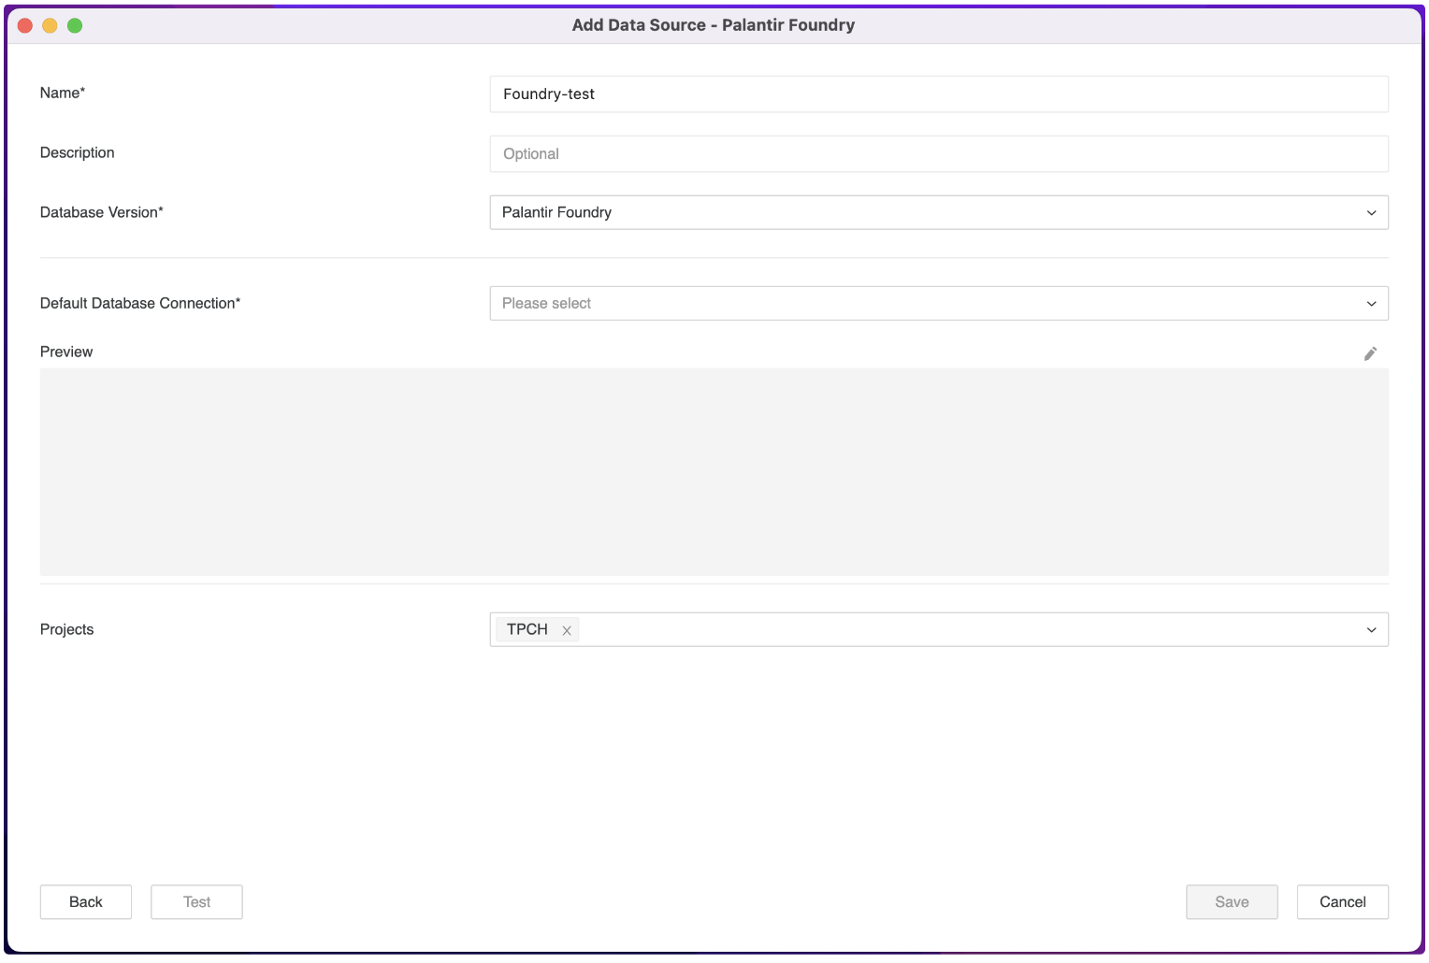
Task: Click the Projects dropdown chevron
Action: point(1371,629)
